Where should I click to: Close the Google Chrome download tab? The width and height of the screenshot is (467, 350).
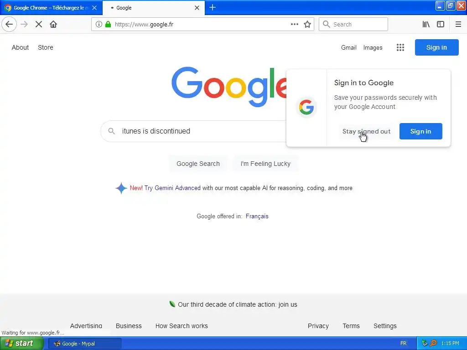[94, 8]
